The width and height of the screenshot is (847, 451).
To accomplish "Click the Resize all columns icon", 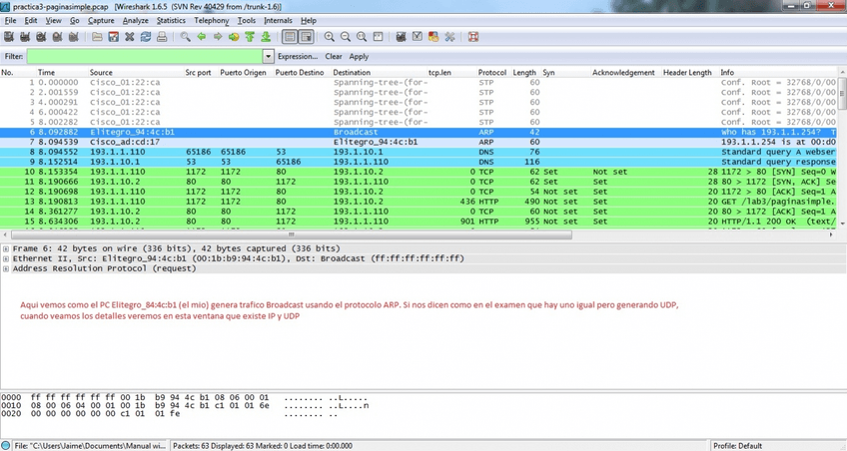I will click(379, 37).
